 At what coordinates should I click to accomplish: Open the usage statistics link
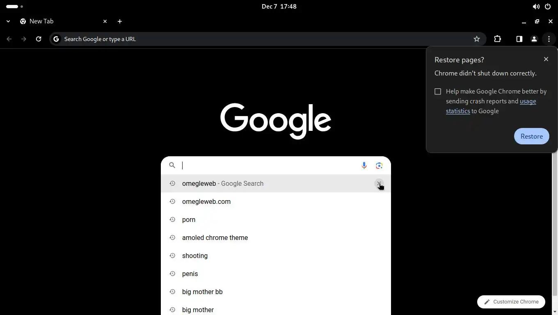pyautogui.click(x=491, y=106)
